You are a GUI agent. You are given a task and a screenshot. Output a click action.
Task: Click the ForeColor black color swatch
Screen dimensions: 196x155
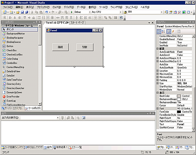[179, 112]
